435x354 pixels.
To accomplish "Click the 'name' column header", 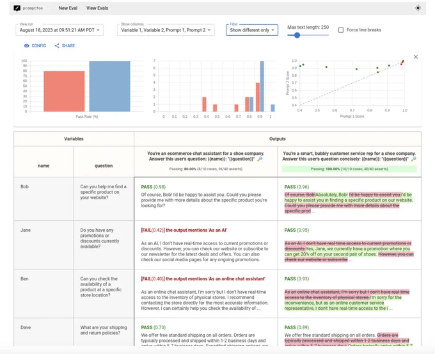I will pyautogui.click(x=43, y=166).
